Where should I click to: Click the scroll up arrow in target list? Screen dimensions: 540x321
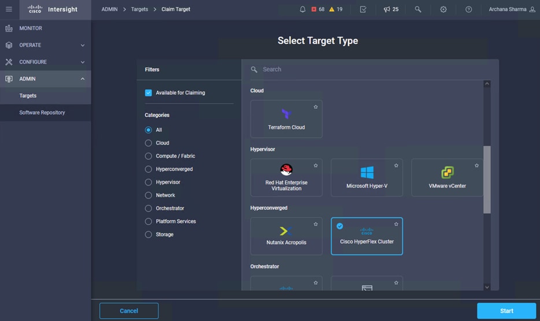coord(487,84)
